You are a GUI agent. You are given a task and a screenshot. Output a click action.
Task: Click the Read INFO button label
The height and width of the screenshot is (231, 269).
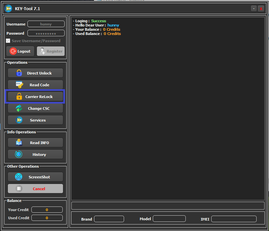coord(40,143)
